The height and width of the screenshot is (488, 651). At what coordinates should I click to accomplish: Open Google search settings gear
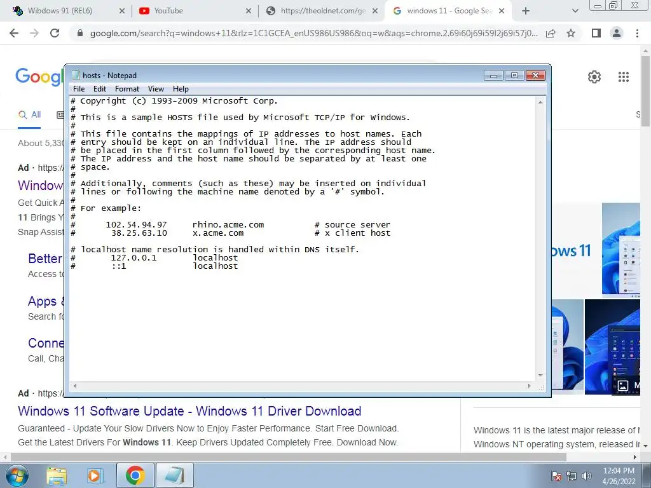click(594, 77)
